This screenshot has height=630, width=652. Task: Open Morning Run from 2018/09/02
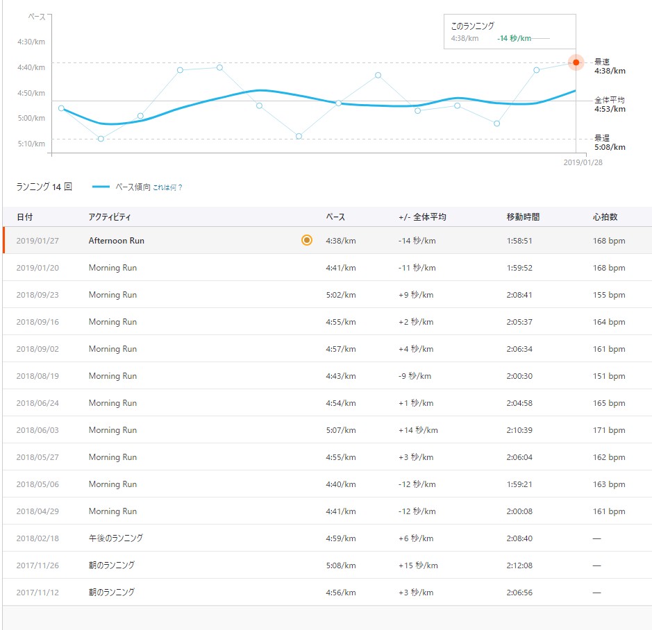[x=112, y=349]
